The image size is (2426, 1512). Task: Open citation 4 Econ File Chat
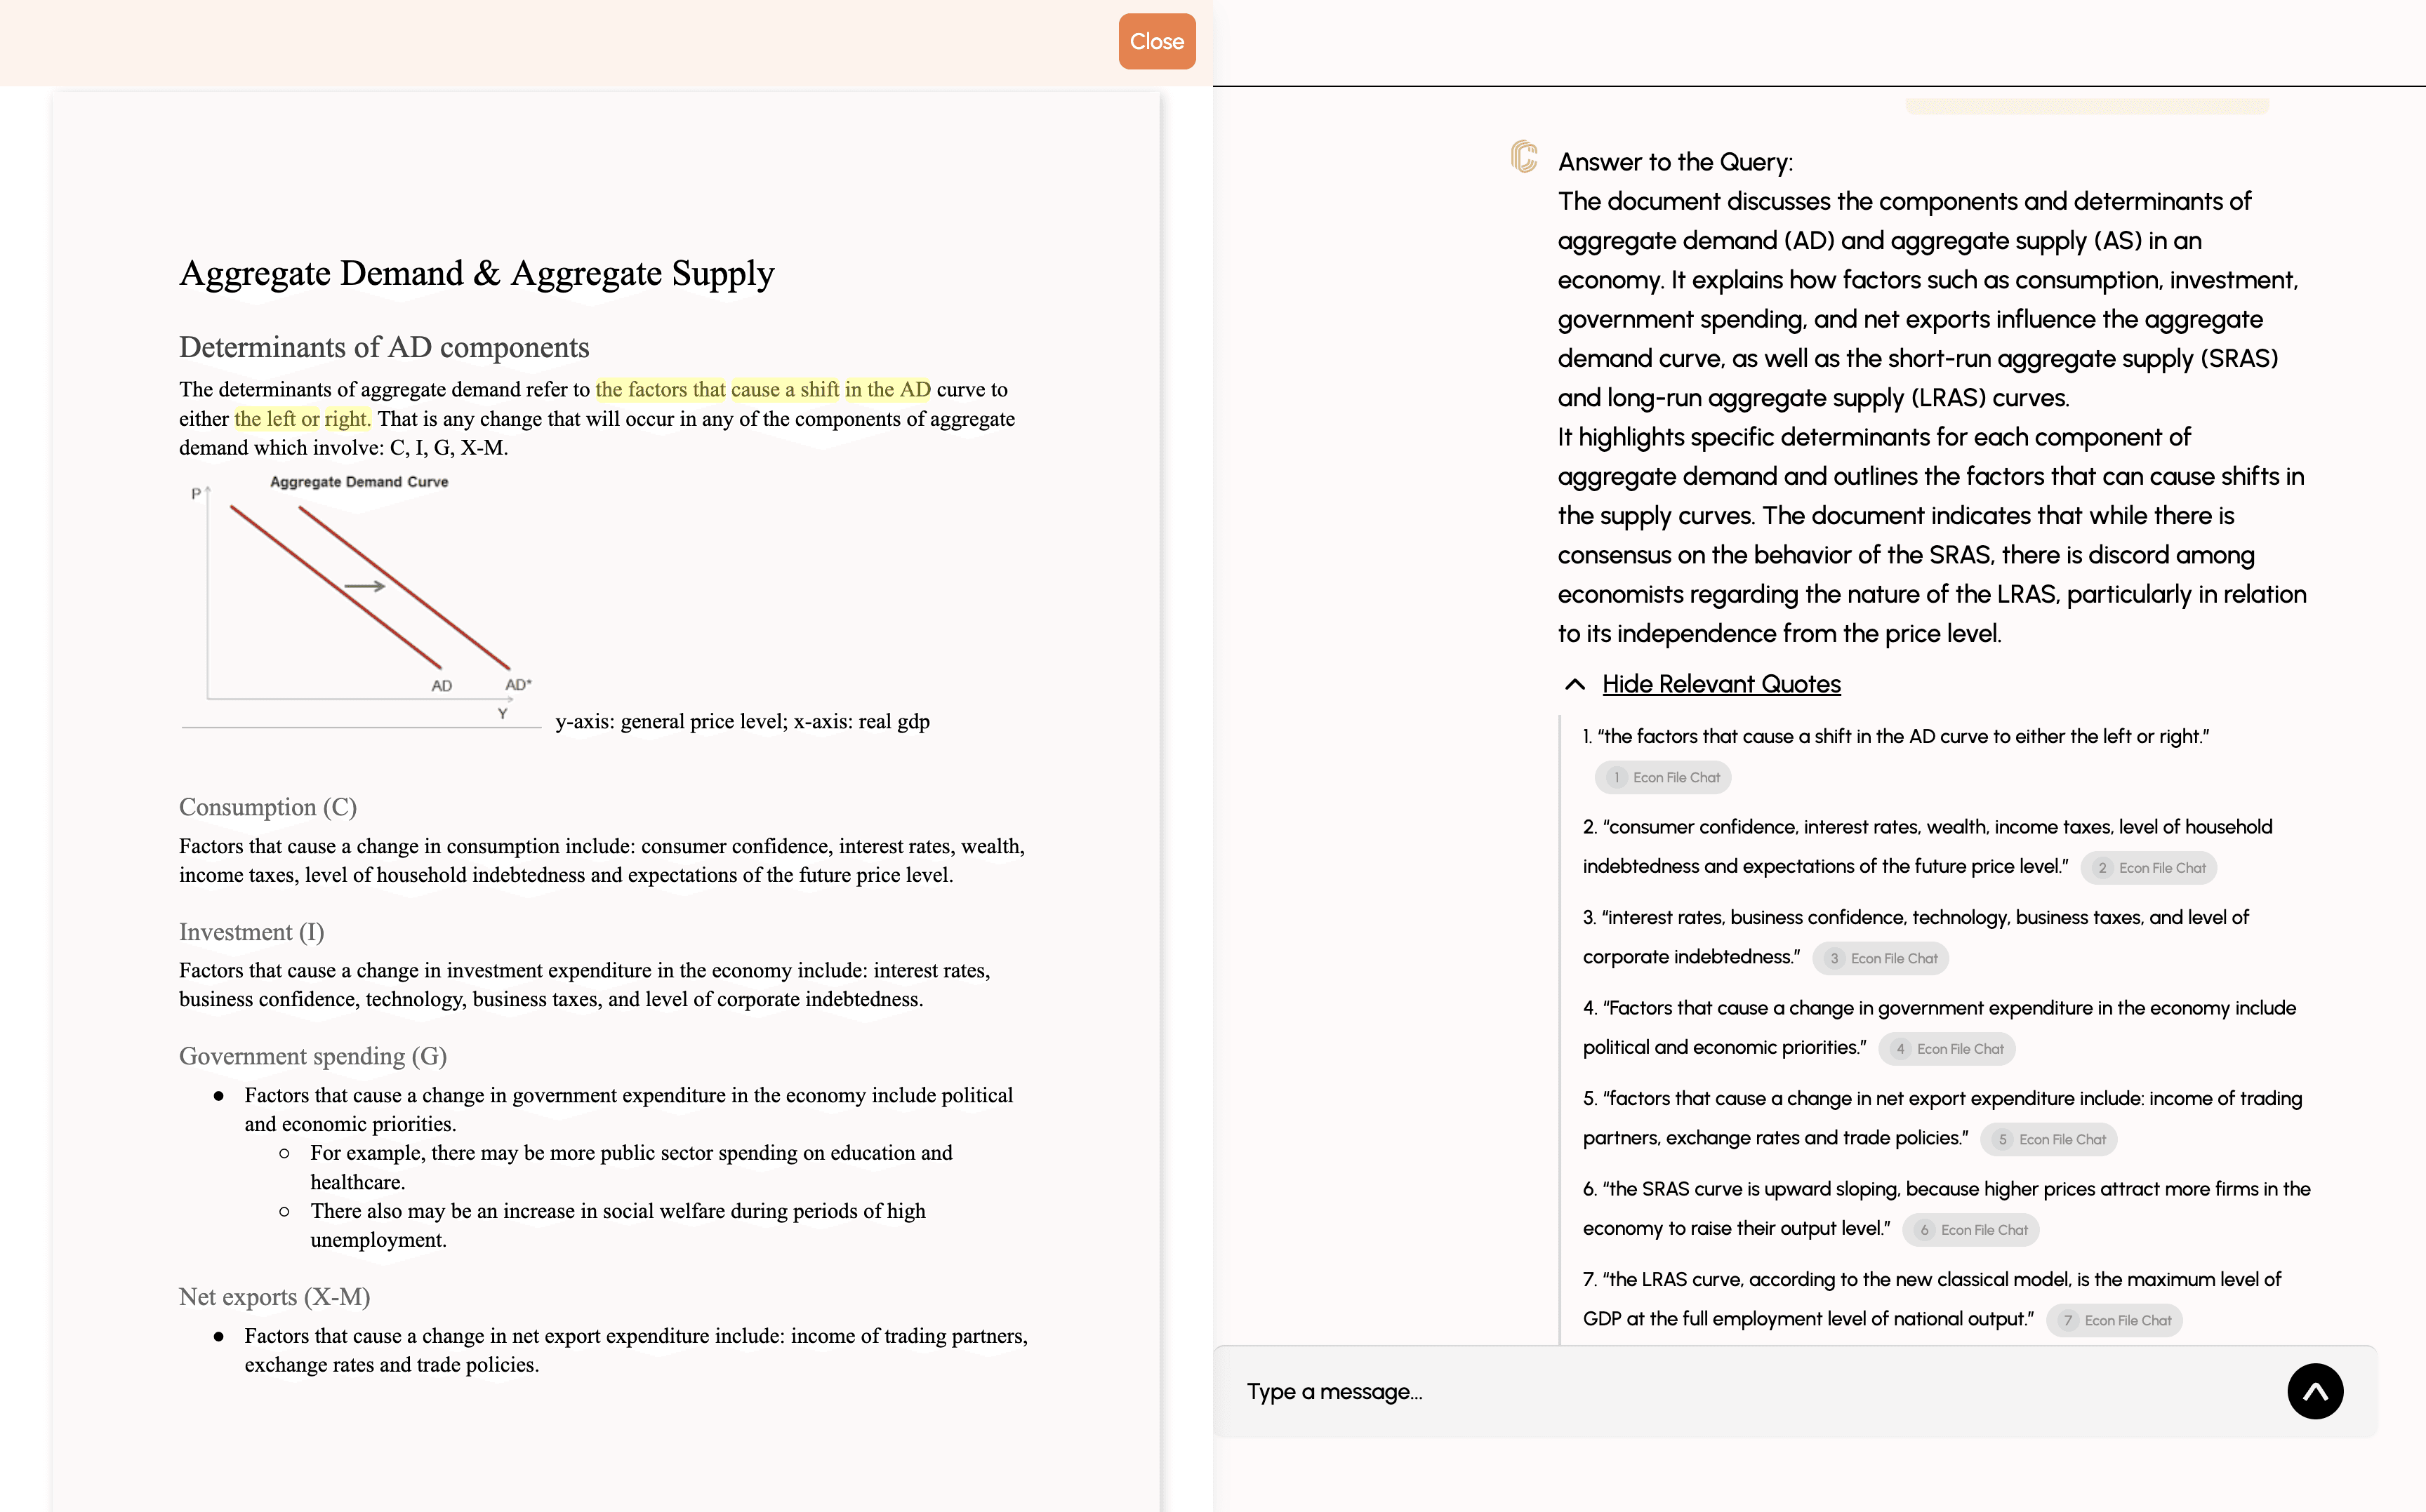[x=1947, y=1049]
